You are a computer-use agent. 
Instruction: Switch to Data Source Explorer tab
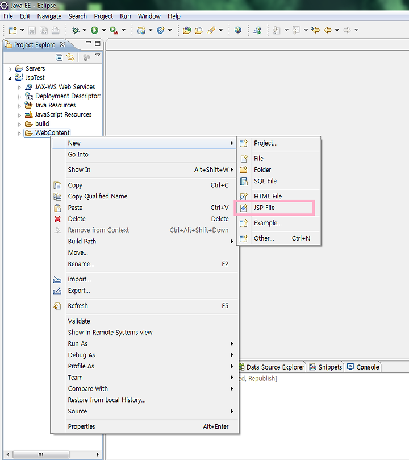272,367
